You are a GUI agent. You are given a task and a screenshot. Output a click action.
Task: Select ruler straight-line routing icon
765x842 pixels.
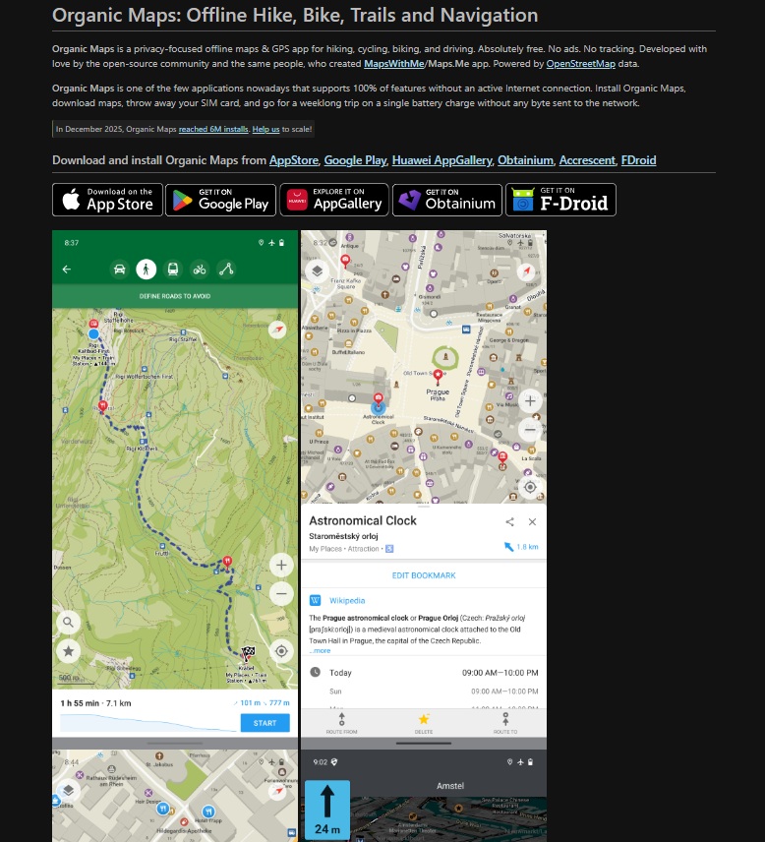coord(226,270)
